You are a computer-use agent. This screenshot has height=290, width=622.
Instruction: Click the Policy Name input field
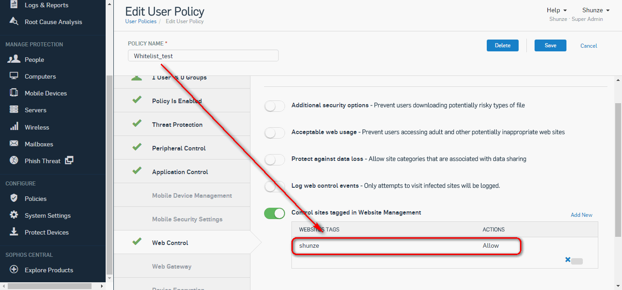(x=203, y=56)
